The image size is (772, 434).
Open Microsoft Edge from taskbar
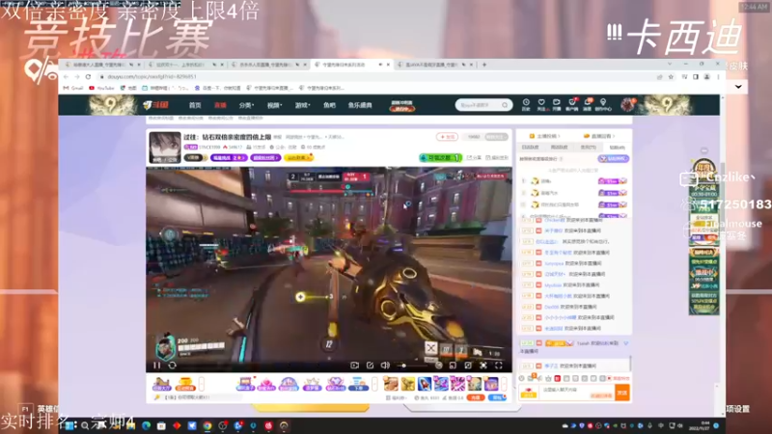[x=147, y=425]
